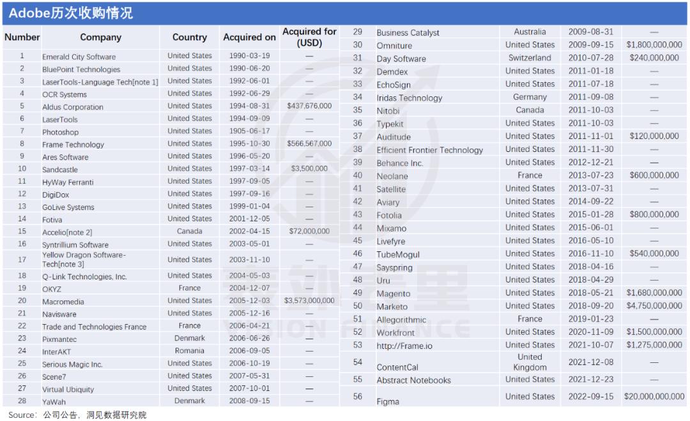Click 'Accelio[note 2]' company name
This screenshot has height=421, width=690.
[x=67, y=232]
